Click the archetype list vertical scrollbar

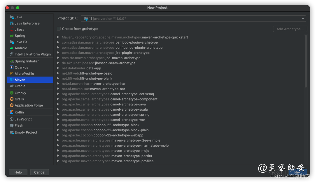pos(306,61)
